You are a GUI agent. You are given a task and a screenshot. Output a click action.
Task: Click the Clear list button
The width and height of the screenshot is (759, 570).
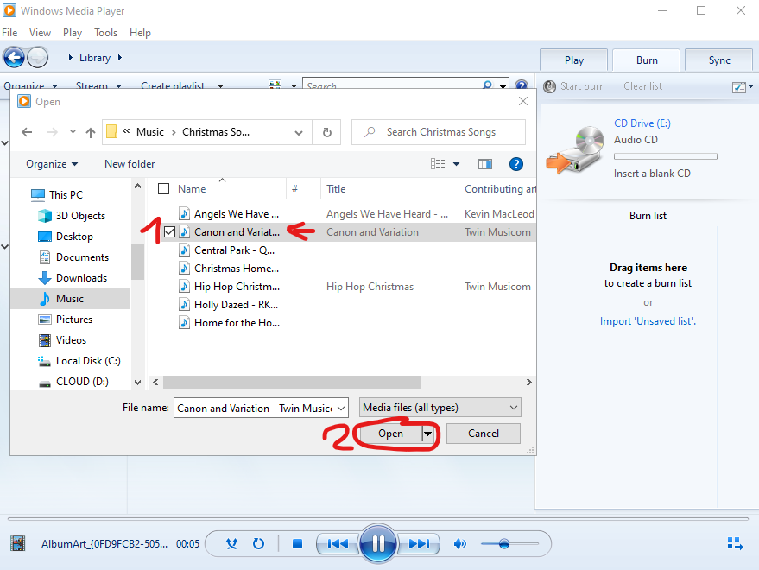[642, 86]
